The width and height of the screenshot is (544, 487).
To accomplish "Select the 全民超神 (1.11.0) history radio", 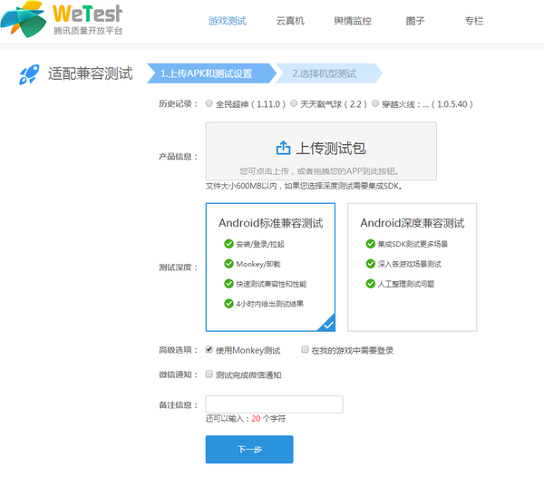I will 209,103.
